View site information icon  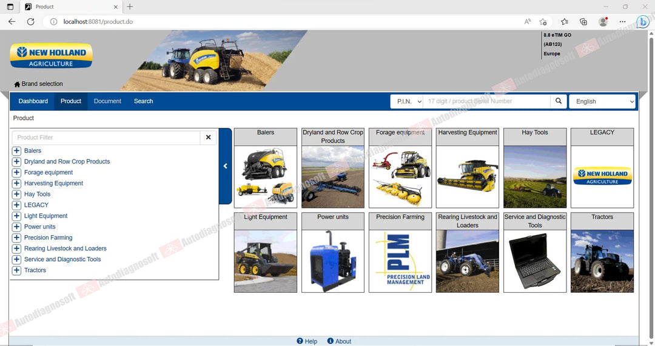[53, 22]
